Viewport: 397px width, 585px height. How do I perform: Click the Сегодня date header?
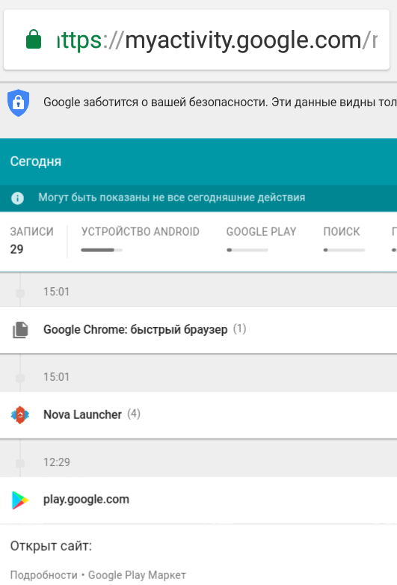(36, 161)
